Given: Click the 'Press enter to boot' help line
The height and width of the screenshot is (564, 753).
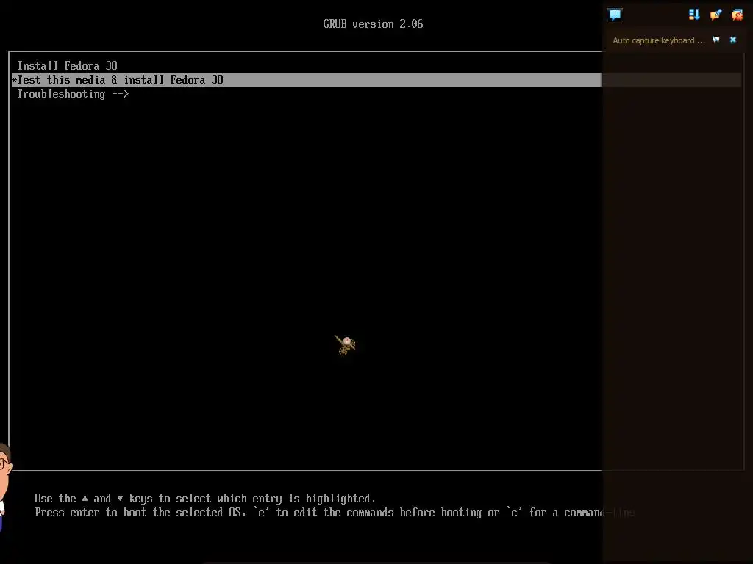Looking at the screenshot, I should [335, 512].
